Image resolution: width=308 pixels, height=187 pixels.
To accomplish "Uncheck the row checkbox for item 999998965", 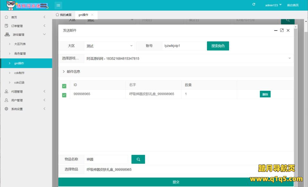I will click(64, 95).
